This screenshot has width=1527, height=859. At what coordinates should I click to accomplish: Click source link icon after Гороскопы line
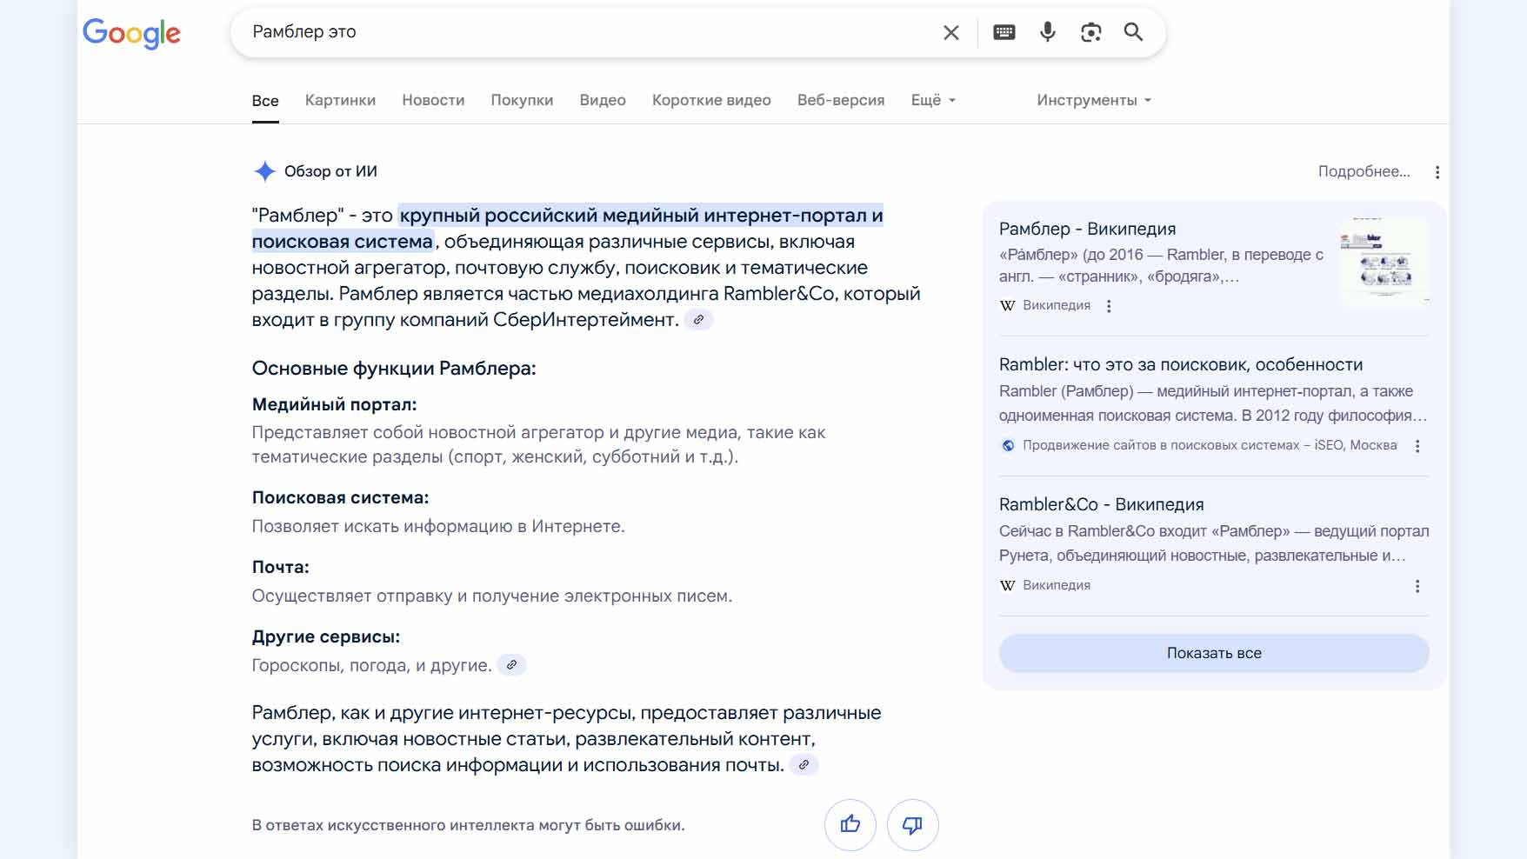[511, 665]
